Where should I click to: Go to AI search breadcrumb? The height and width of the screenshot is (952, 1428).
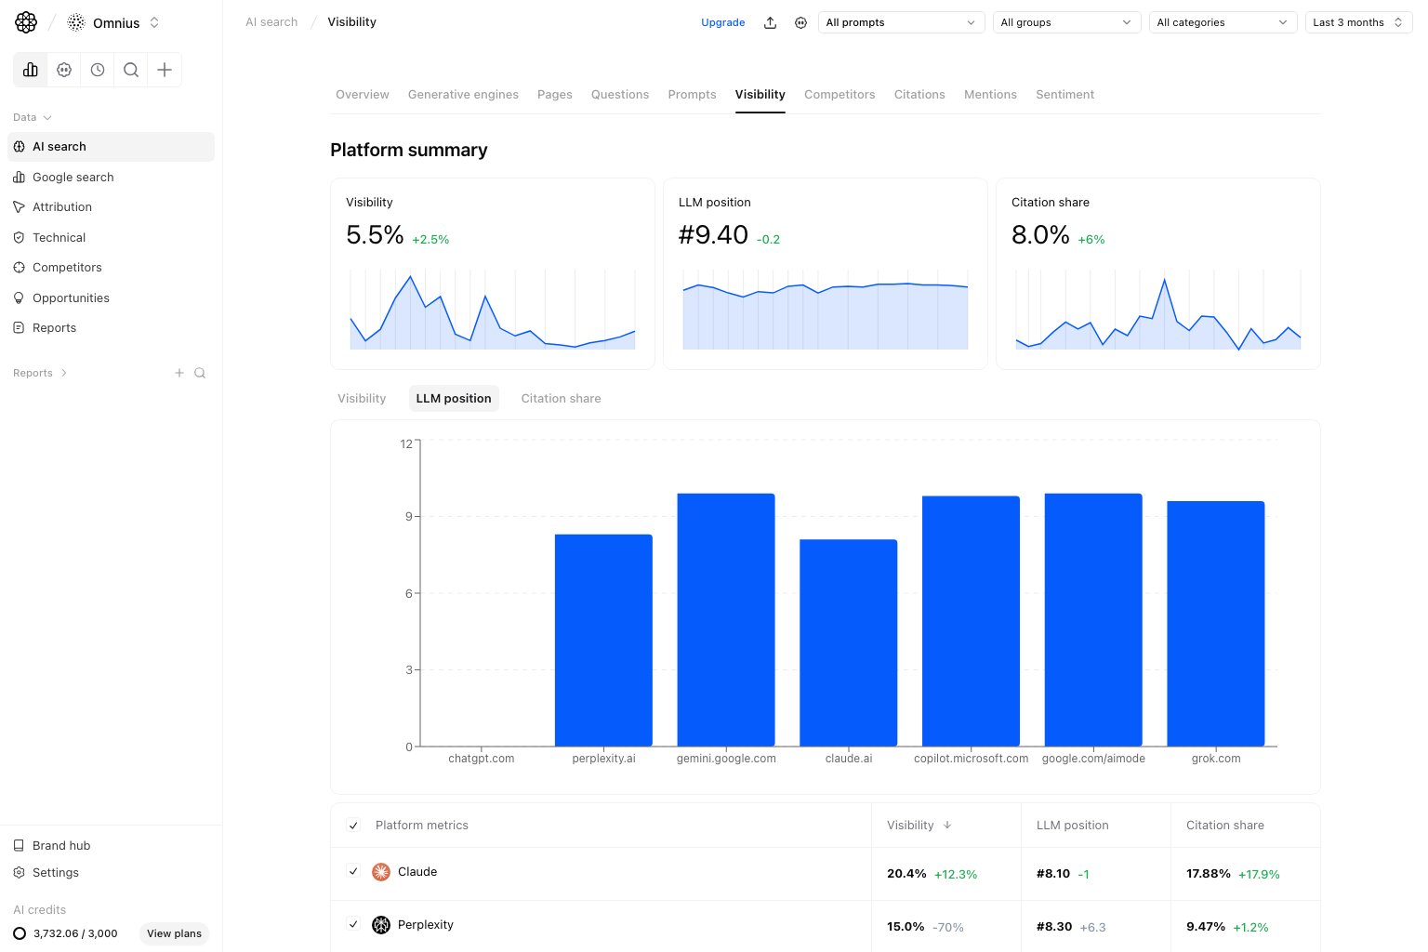point(271,22)
